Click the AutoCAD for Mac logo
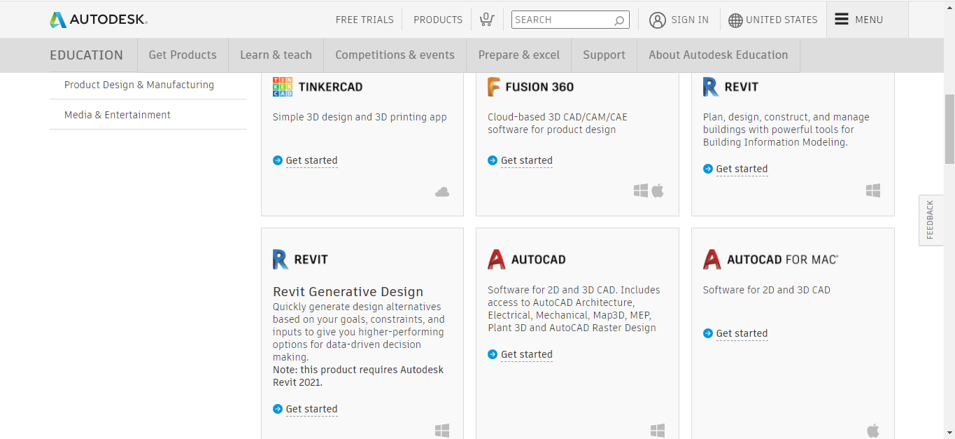Screen dimensions: 955x439 712,259
